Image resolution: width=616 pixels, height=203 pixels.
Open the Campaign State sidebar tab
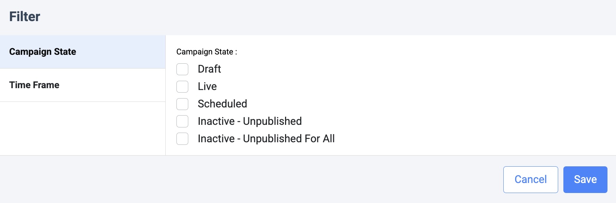[x=82, y=52]
